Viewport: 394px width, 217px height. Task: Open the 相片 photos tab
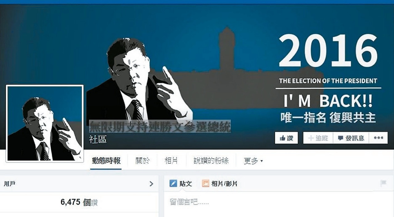(171, 161)
